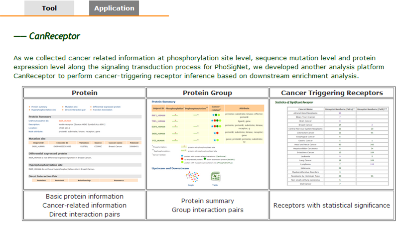Click the blue star in the EGFR_HUMAN row
This screenshot has width=401, height=226.
[x=212, y=126]
